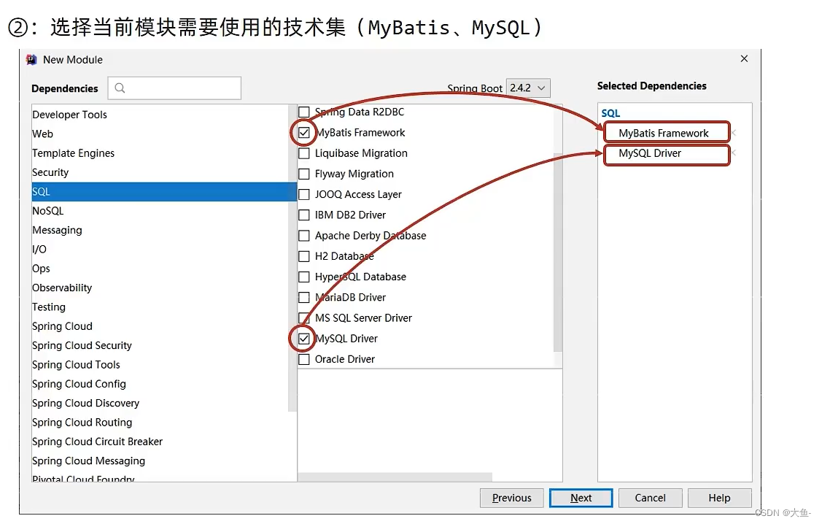Viewport: 822px width, 524px height.
Task: Tick the Flyway Migration checkbox
Action: [x=304, y=174]
